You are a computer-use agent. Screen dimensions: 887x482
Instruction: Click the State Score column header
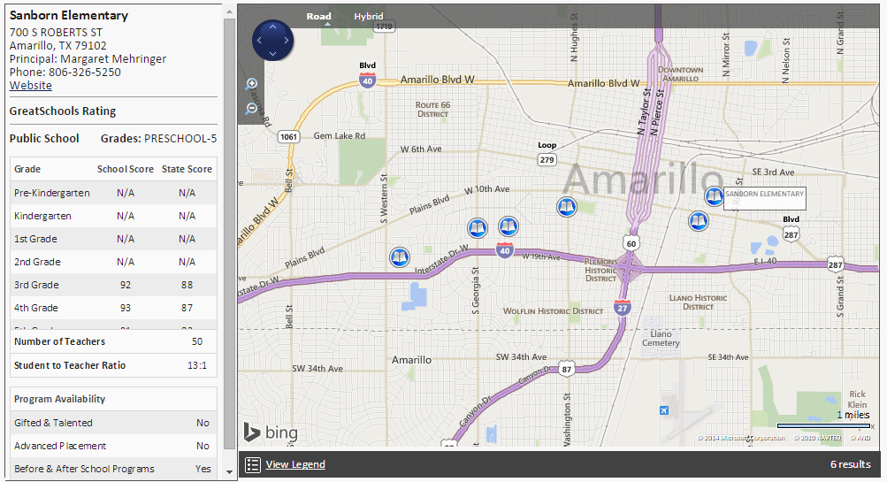pos(187,169)
